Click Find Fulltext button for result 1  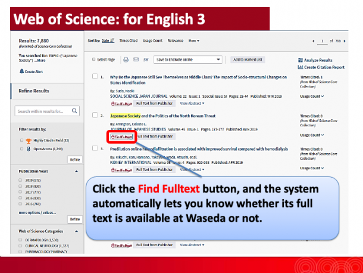(x=121, y=104)
